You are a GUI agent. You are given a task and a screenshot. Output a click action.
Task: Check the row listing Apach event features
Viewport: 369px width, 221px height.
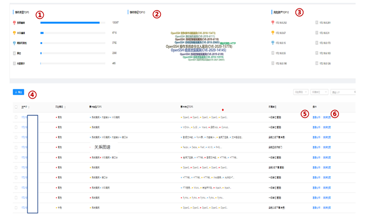tap(16, 188)
